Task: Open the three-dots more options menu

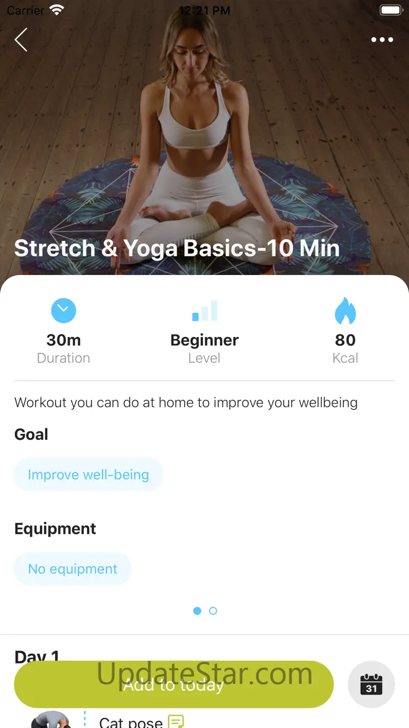Action: click(382, 40)
